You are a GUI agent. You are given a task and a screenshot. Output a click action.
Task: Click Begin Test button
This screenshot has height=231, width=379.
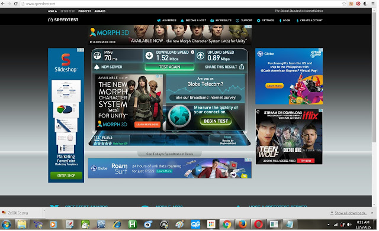tap(216, 121)
